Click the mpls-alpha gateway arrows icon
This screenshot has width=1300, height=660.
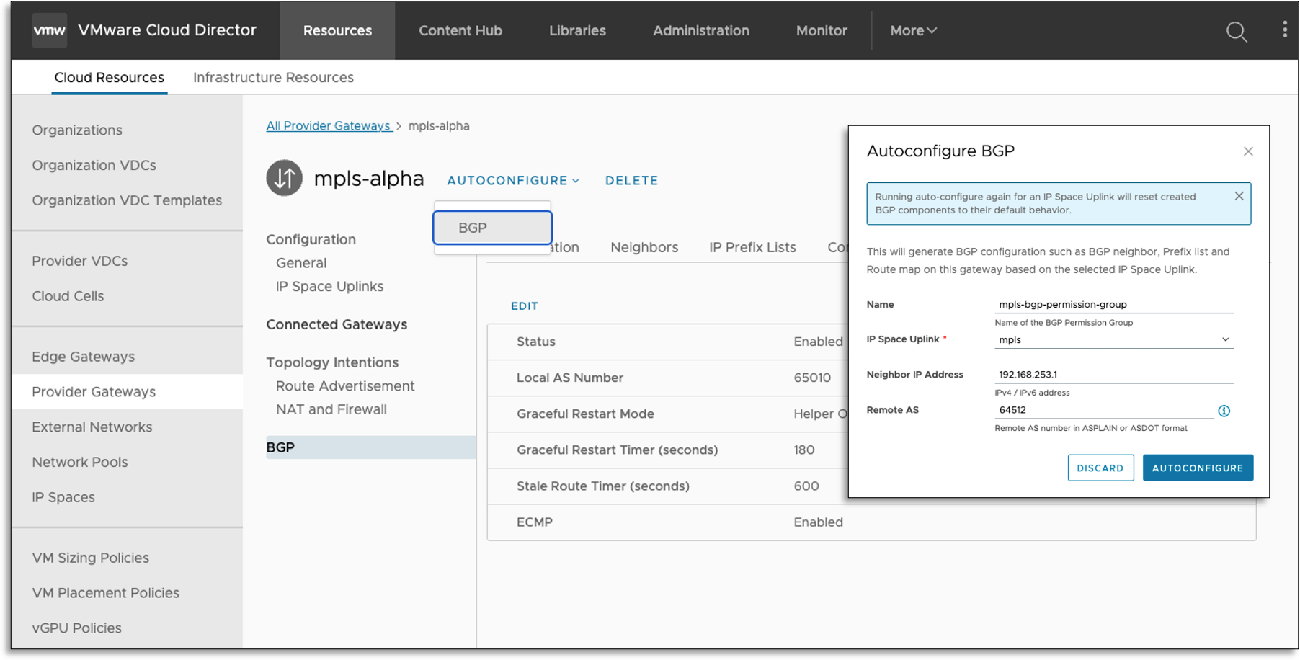click(285, 178)
